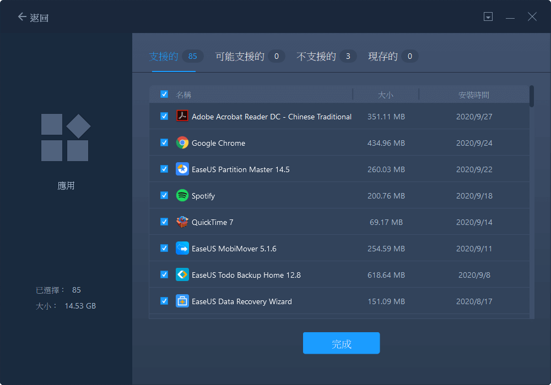Click the QuickTime 7 icon

point(182,222)
